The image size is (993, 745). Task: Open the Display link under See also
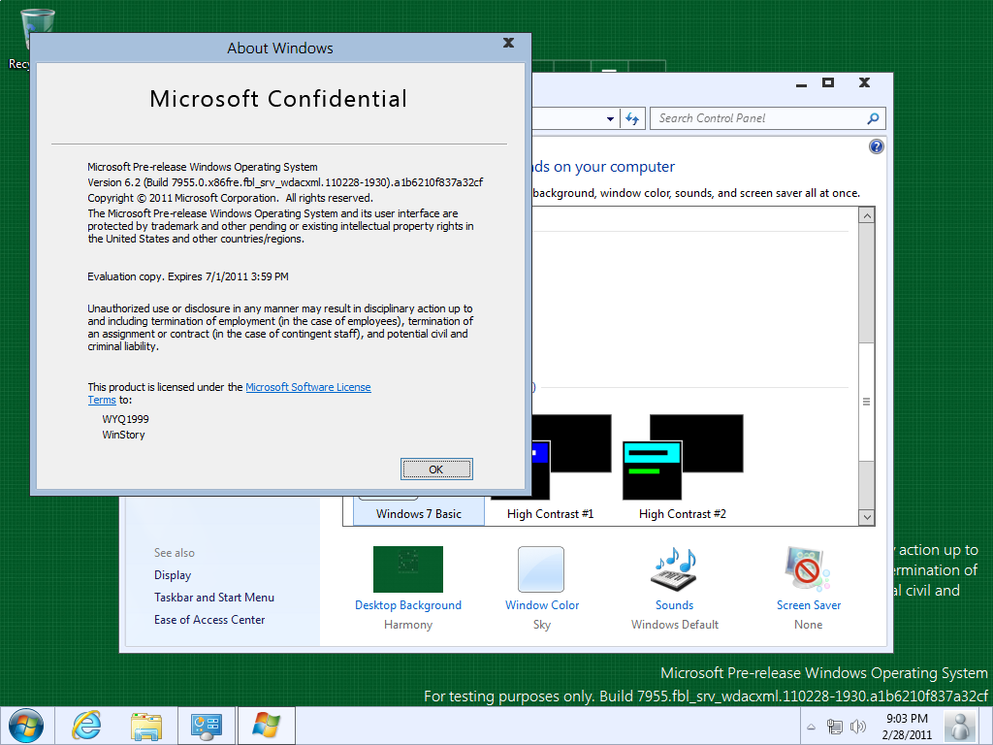coord(173,575)
